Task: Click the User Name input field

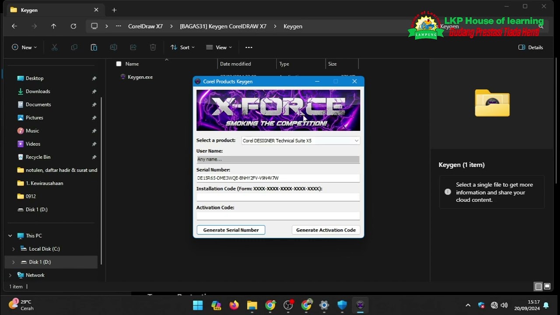Action: click(278, 159)
